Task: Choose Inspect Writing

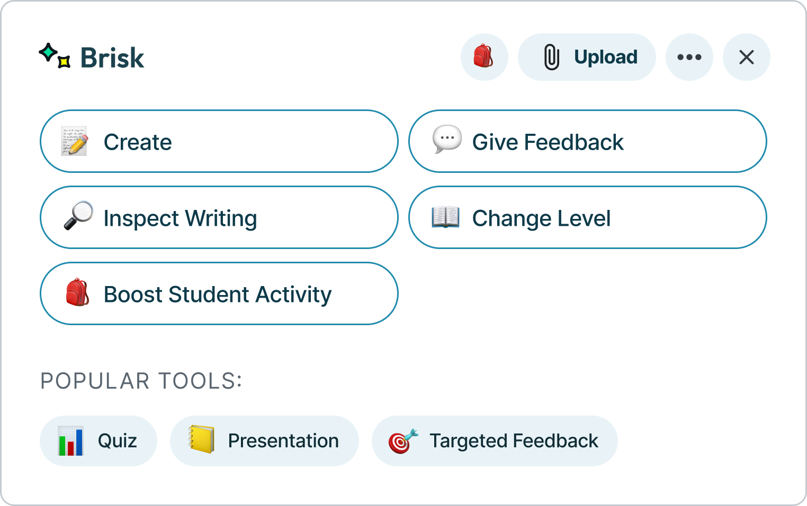Action: coord(219,217)
